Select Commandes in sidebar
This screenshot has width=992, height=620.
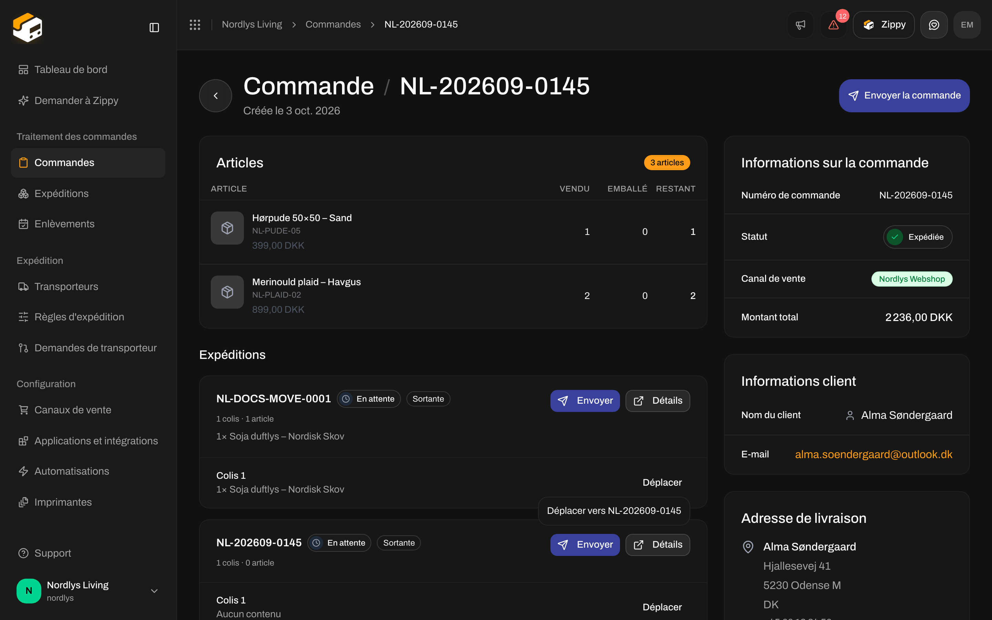tap(88, 163)
